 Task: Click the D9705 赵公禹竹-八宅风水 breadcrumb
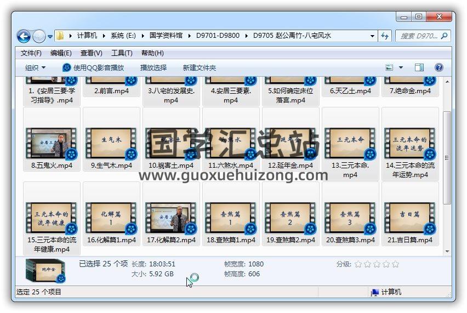(x=292, y=36)
